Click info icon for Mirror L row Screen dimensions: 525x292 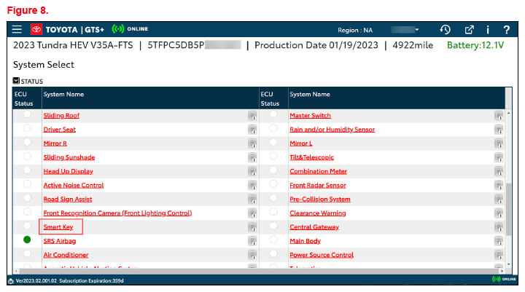pos(499,144)
